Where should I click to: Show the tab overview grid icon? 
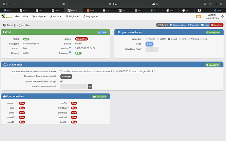coord(222,4)
